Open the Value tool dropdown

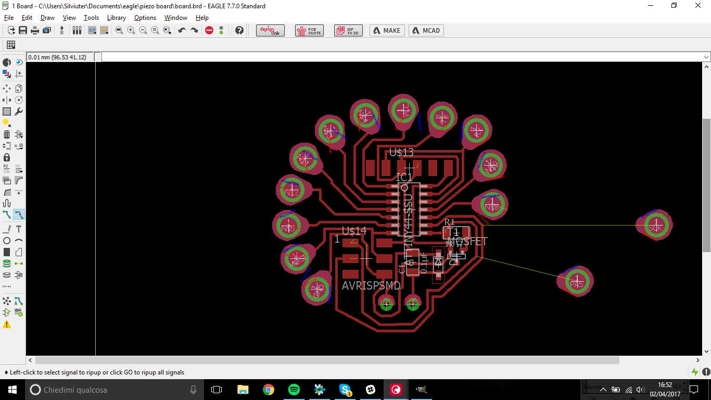point(19,169)
